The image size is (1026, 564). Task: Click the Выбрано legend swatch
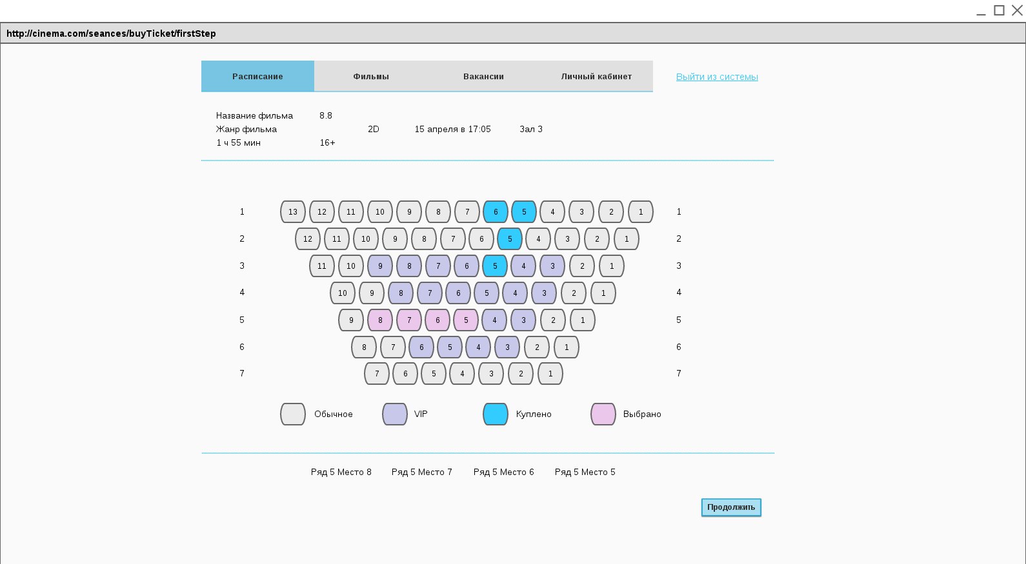pyautogui.click(x=603, y=414)
